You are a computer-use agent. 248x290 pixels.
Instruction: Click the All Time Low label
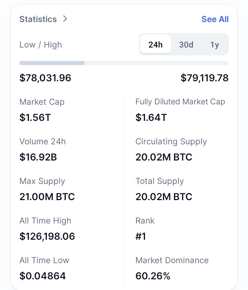[x=44, y=260]
